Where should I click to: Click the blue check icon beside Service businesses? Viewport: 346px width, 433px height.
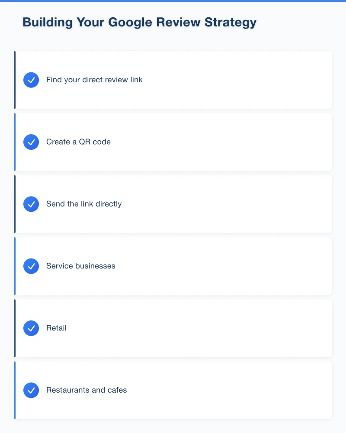(31, 266)
